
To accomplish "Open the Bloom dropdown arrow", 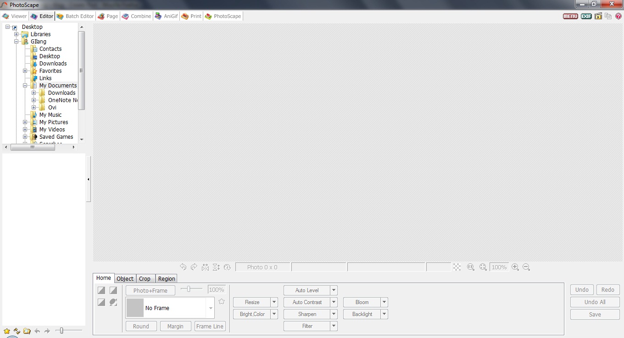I will tap(384, 302).
